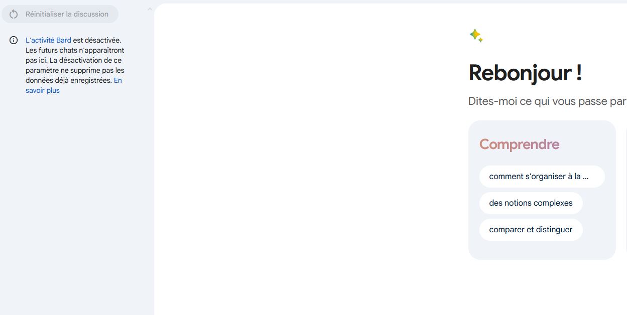627x315 pixels.
Task: Click the "est désactivée" notice text
Action: pyautogui.click(x=97, y=40)
